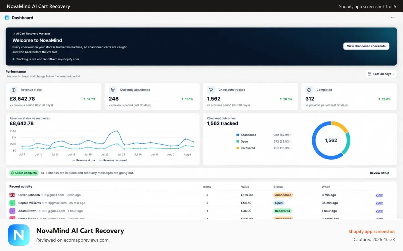403x251 pixels.
Task: Click the Value column header
Action: pos(245,187)
